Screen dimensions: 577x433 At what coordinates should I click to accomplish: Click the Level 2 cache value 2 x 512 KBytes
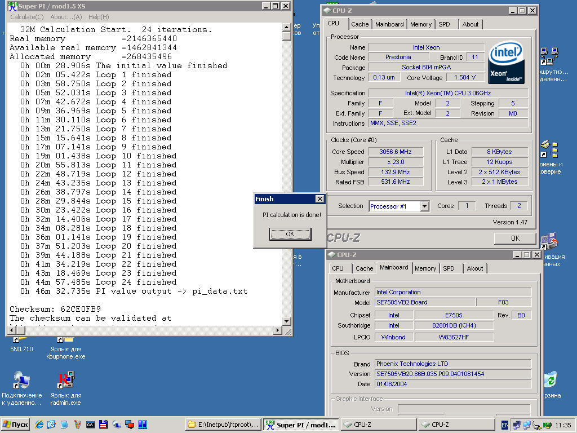point(499,172)
